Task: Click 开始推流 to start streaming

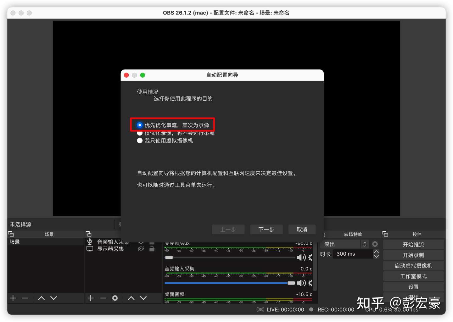Action: coord(413,245)
